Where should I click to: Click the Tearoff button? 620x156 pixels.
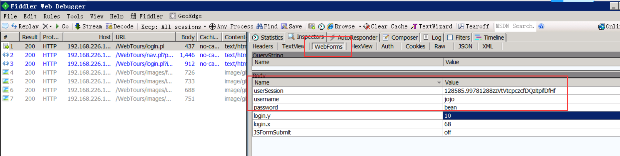(x=474, y=26)
